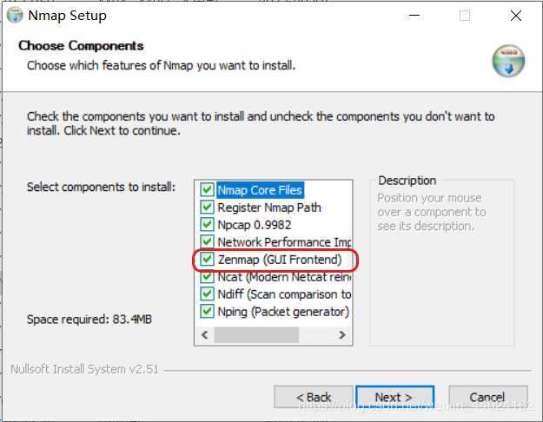Viewport: 543px width, 422px height.
Task: Select the Ndiff (Scan comparison) label
Action: (284, 294)
